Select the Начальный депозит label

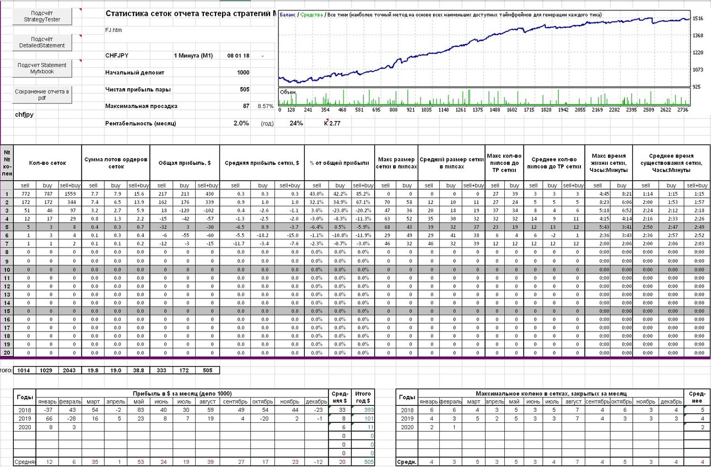134,72
